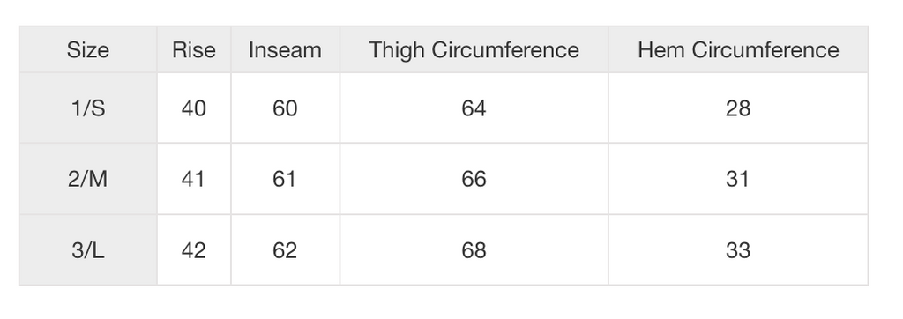Click thigh circumference value 68
The image size is (903, 319).
(474, 250)
